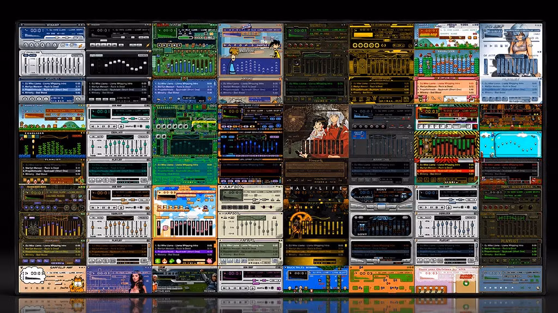Viewport: 558px width, 313px height.
Task: Toggle Shuffle in the black Winamp skin
Action: pyautogui.click(x=133, y=45)
